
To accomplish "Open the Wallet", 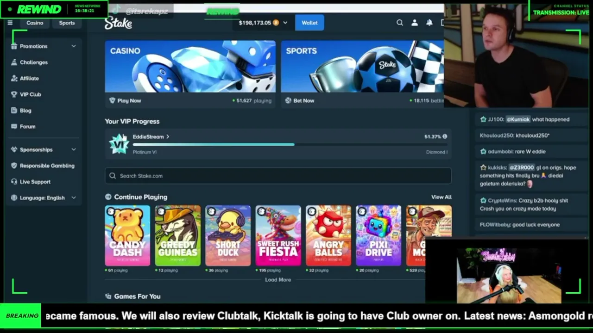I will (x=309, y=23).
